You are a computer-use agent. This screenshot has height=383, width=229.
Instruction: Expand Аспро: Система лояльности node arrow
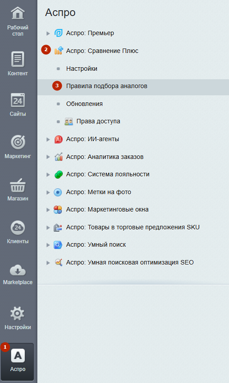click(48, 175)
